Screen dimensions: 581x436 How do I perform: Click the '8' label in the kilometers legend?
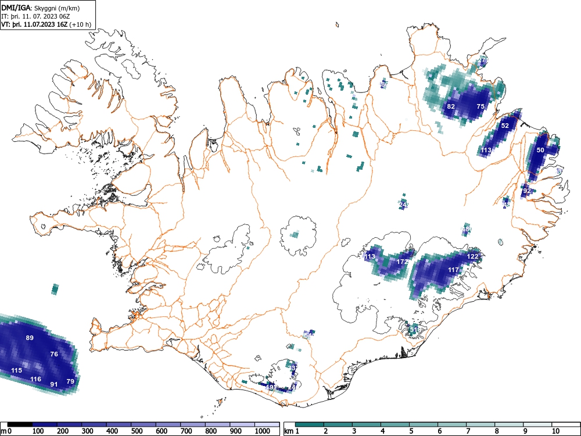[x=497, y=431]
